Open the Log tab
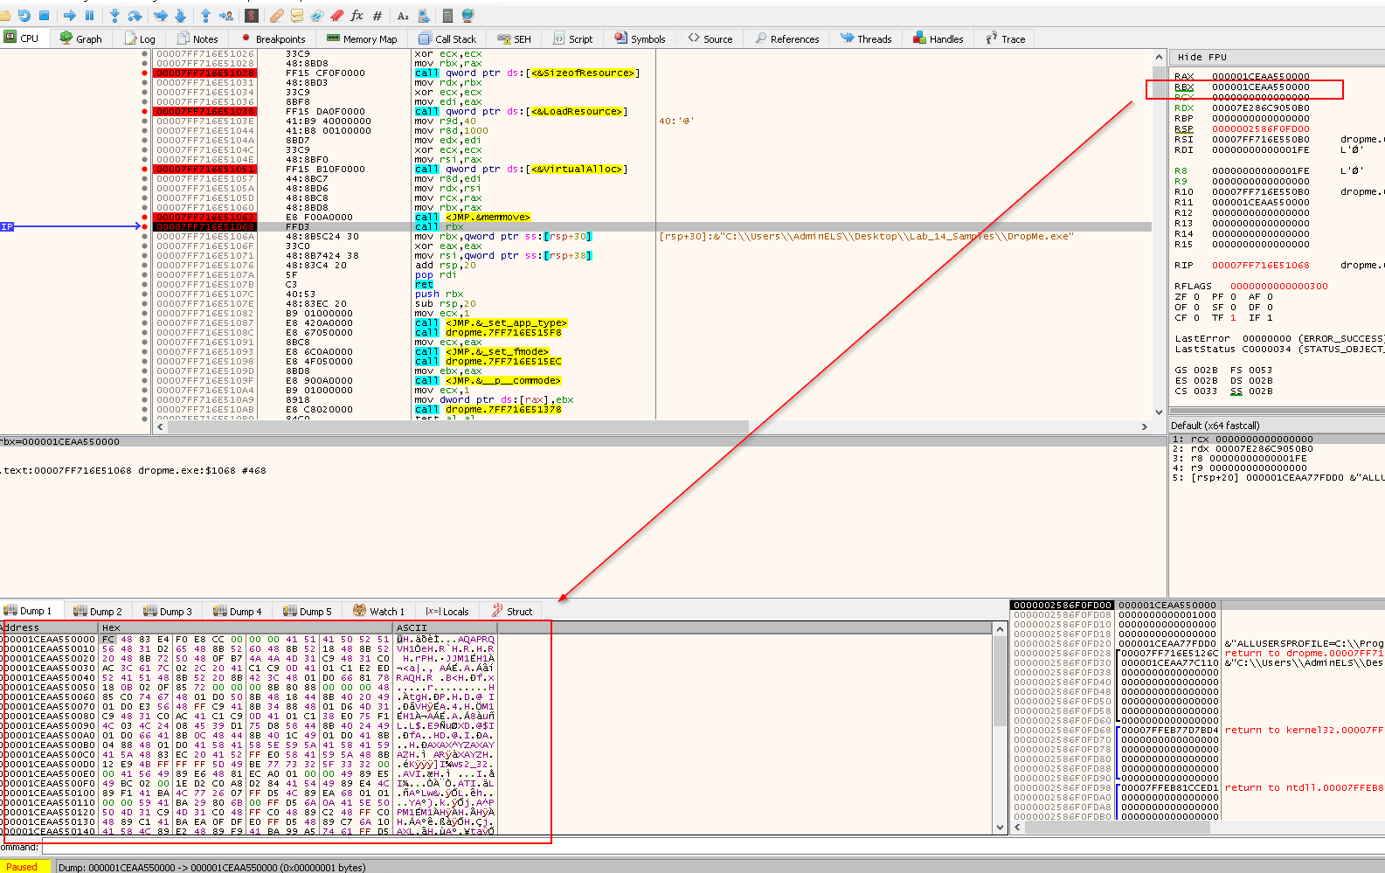Screen dimensions: 1385x873 (140, 38)
